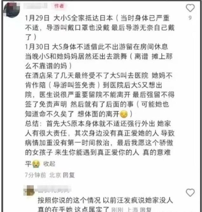Click the pink 作者 author badge
The width and height of the screenshot is (202, 212).
click(59, 6)
